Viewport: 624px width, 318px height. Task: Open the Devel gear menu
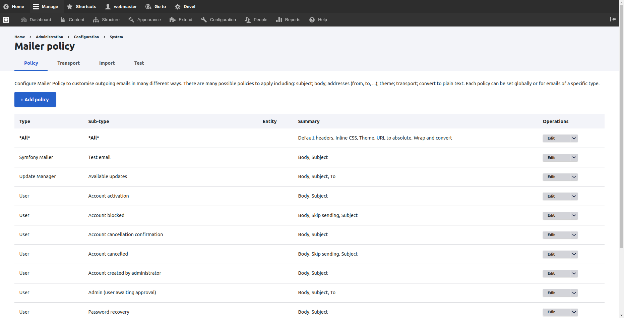coord(178,7)
